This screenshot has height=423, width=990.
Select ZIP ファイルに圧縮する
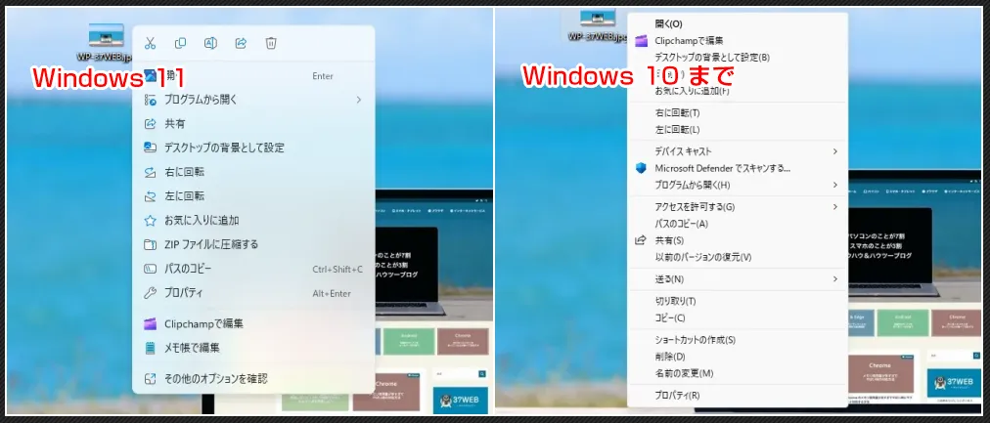(x=211, y=244)
